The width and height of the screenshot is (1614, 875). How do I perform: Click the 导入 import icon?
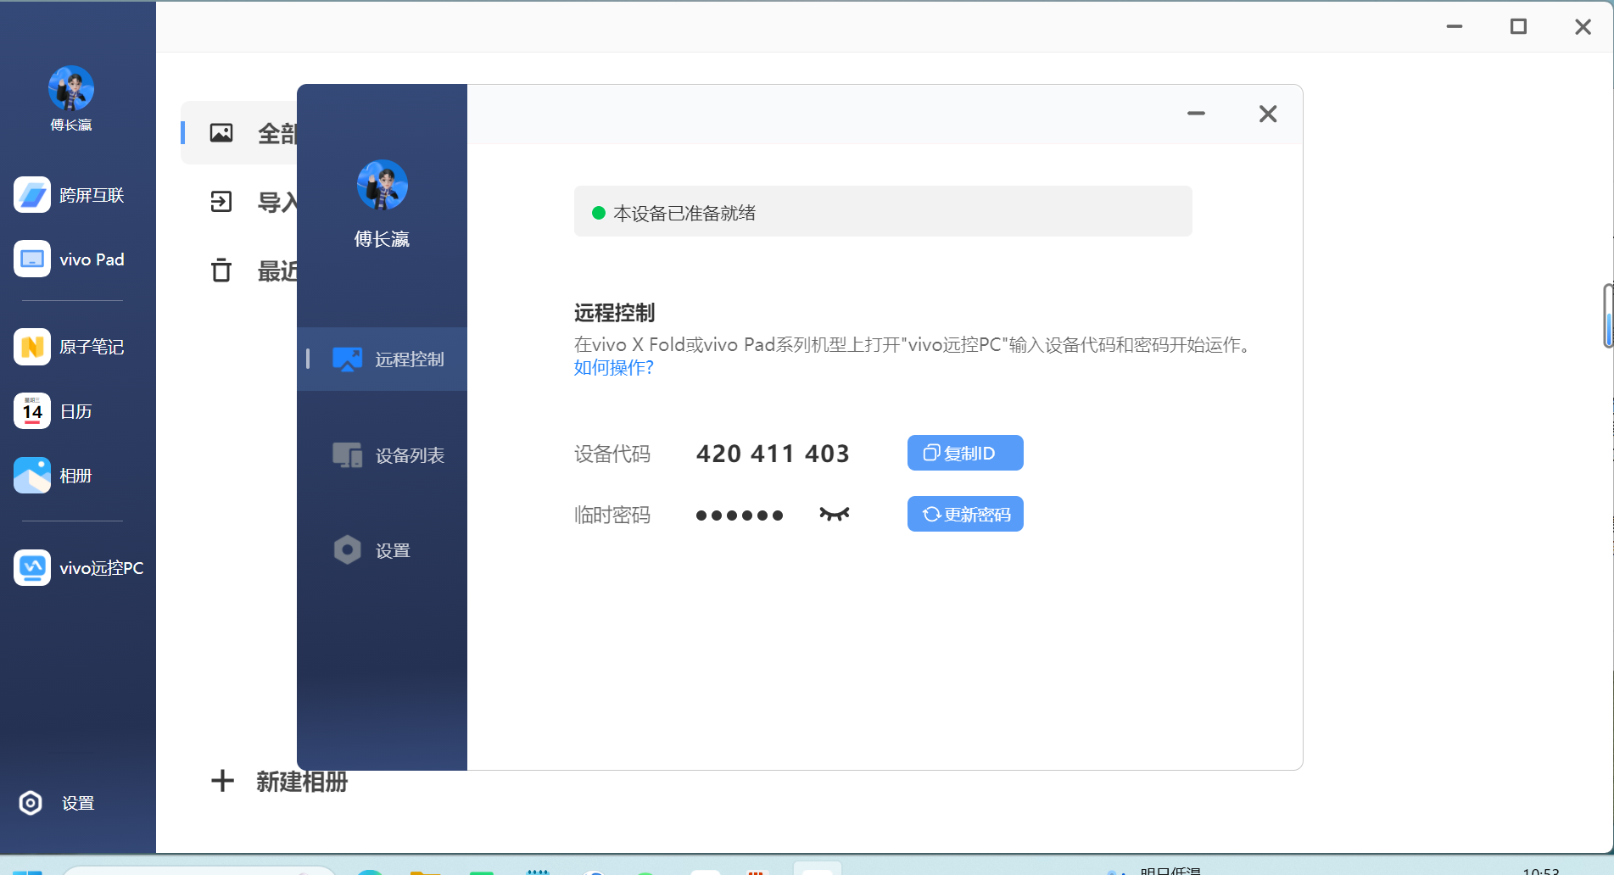point(221,202)
